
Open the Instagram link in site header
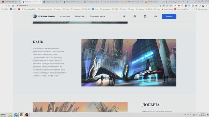click(145, 16)
